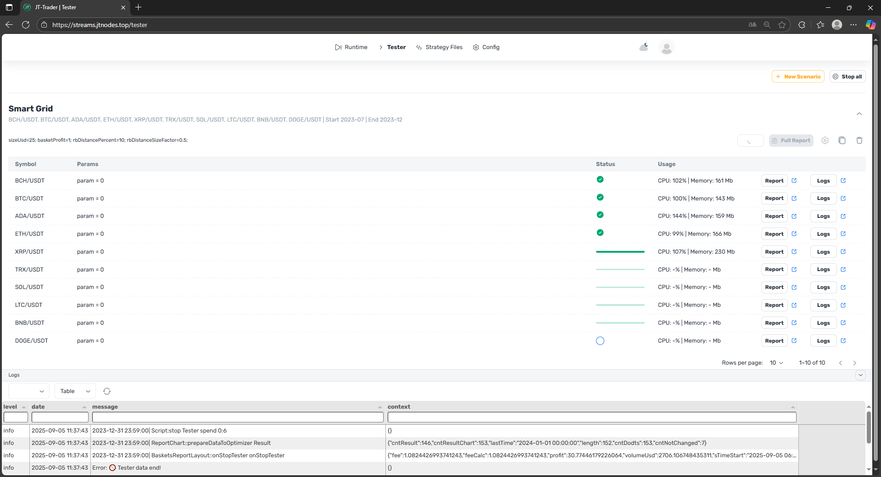Switch to the Runtime tab
881x477 pixels.
tap(351, 47)
